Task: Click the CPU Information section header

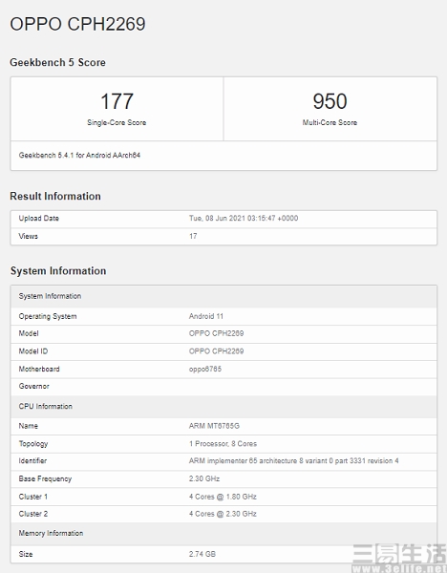Action: click(x=223, y=407)
